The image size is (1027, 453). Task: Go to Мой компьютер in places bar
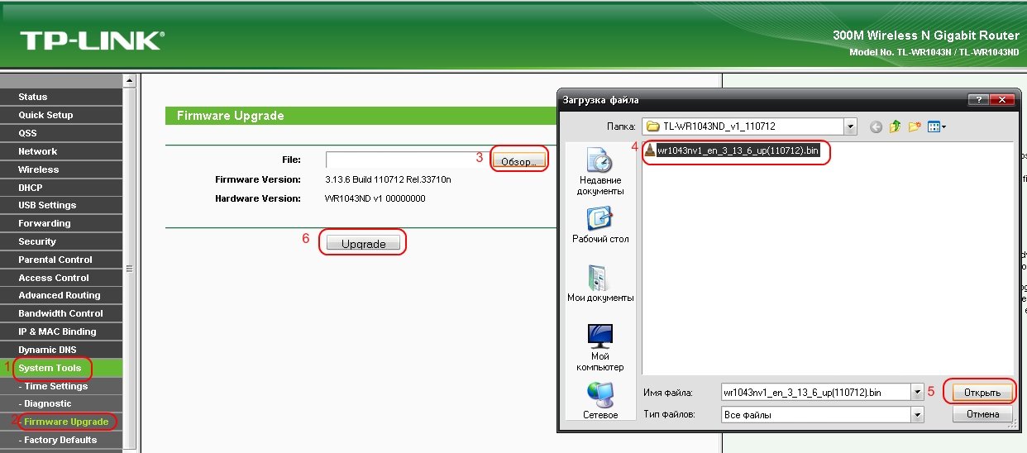(599, 346)
